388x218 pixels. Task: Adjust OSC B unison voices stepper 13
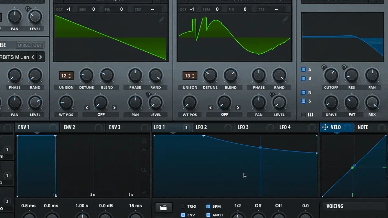click(x=190, y=76)
